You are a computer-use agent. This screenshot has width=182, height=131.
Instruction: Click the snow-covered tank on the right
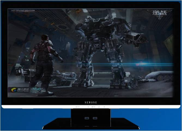[x=160, y=76]
